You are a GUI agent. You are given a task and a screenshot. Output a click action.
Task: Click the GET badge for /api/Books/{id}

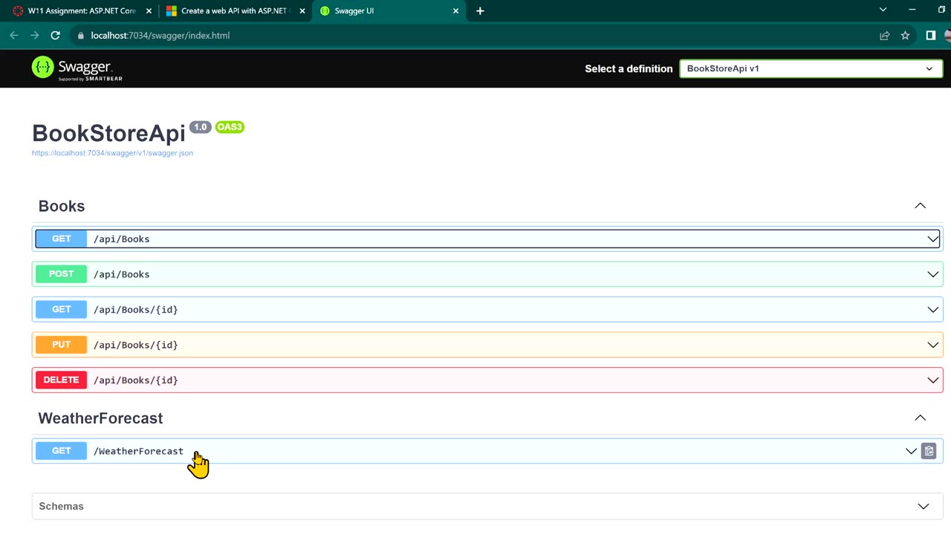[62, 309]
